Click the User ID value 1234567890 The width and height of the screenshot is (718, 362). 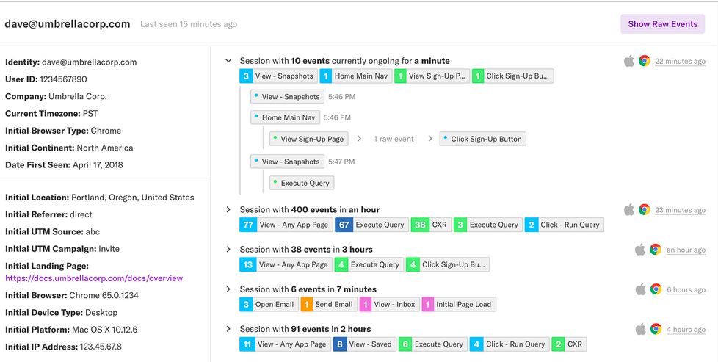[63, 79]
